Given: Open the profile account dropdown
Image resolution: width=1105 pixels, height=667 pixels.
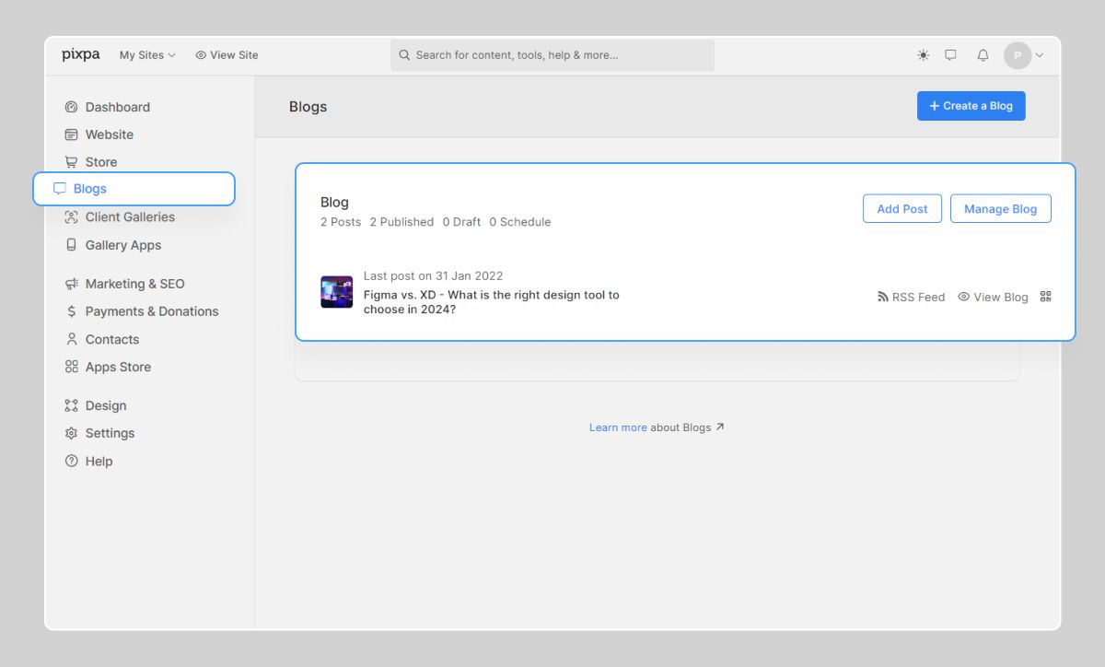Looking at the screenshot, I should pyautogui.click(x=1025, y=54).
